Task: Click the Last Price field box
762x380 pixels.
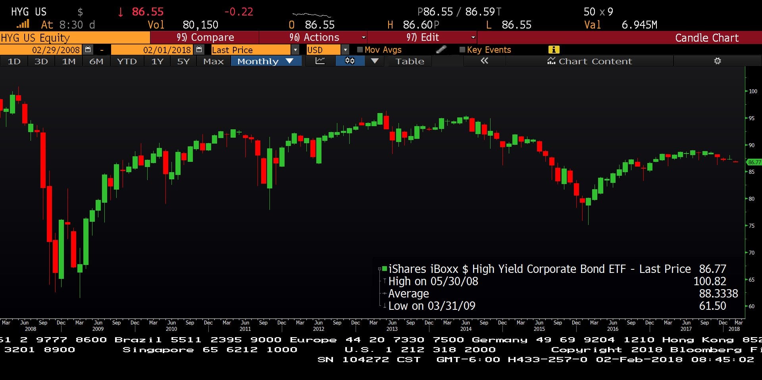Action: (251, 50)
